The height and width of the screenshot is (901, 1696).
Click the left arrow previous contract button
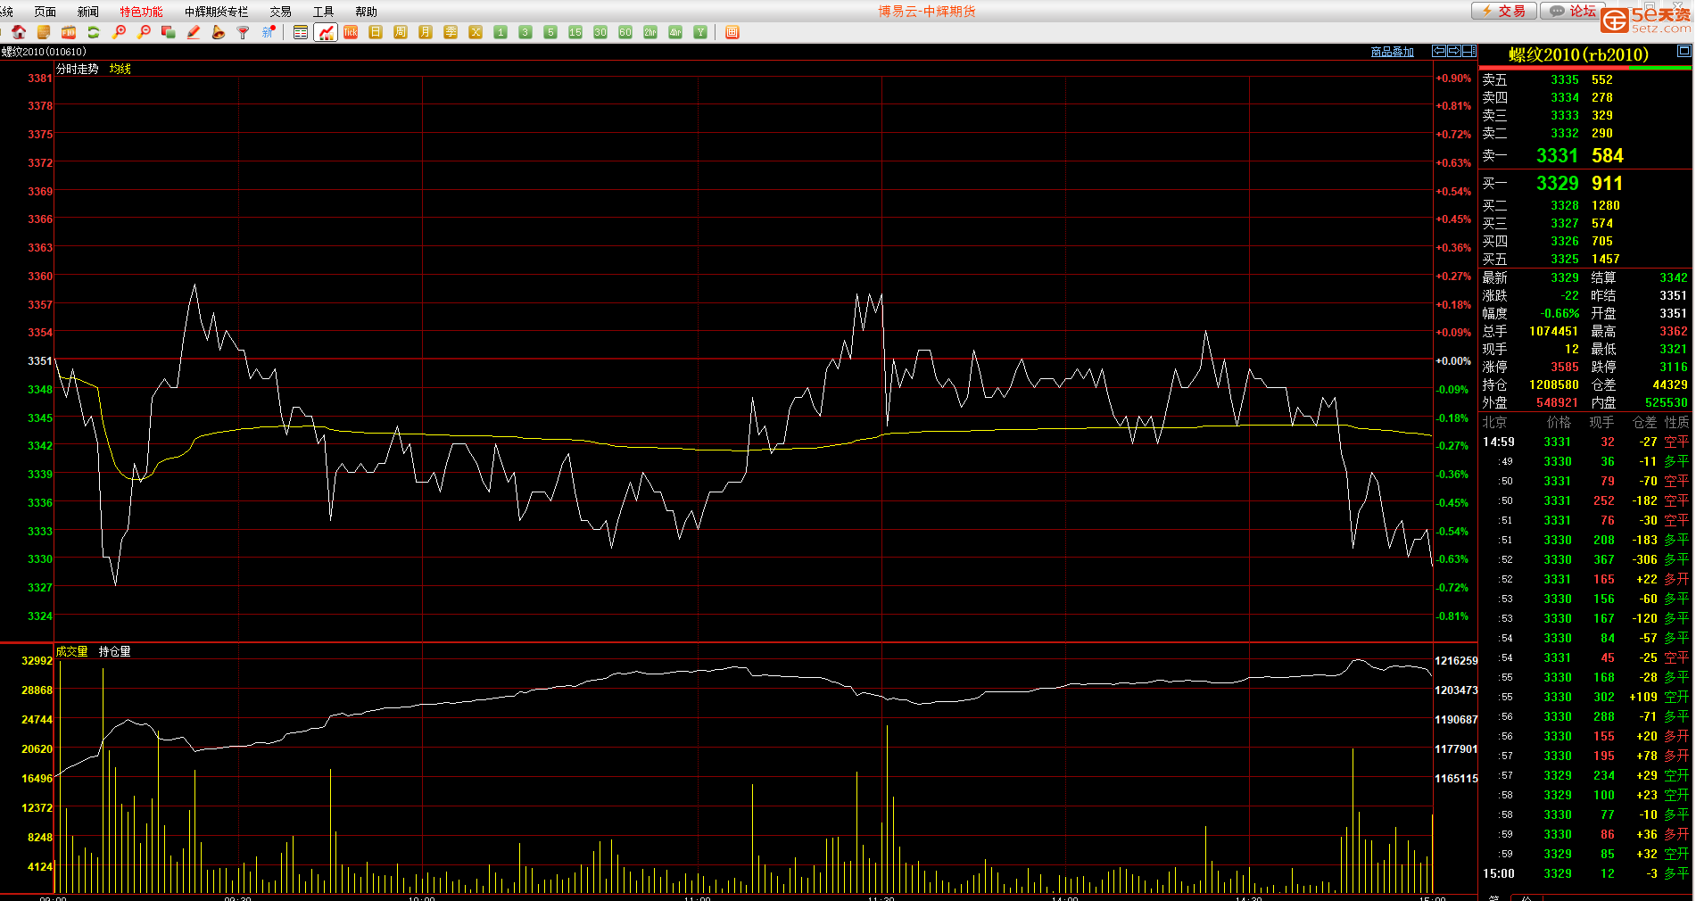pos(1439,52)
